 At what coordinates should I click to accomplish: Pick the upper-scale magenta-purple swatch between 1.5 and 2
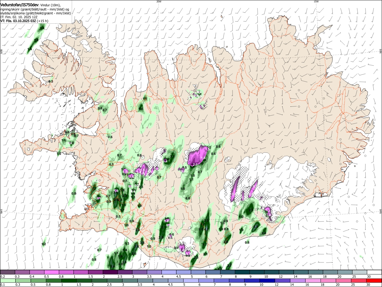click(95, 272)
